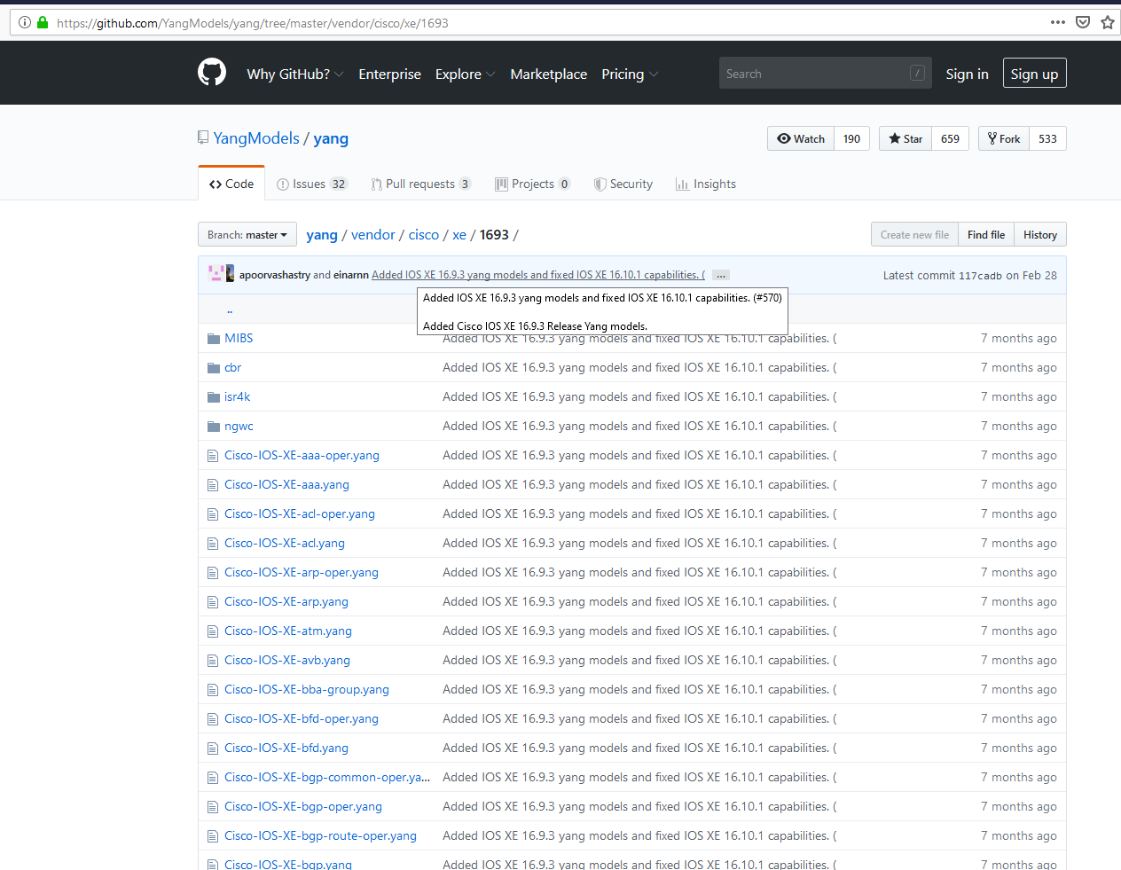Click the ngwc folder icon
1121x870 pixels.
click(213, 427)
